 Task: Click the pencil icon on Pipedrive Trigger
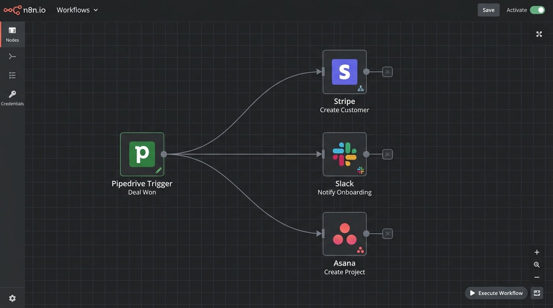tap(158, 170)
